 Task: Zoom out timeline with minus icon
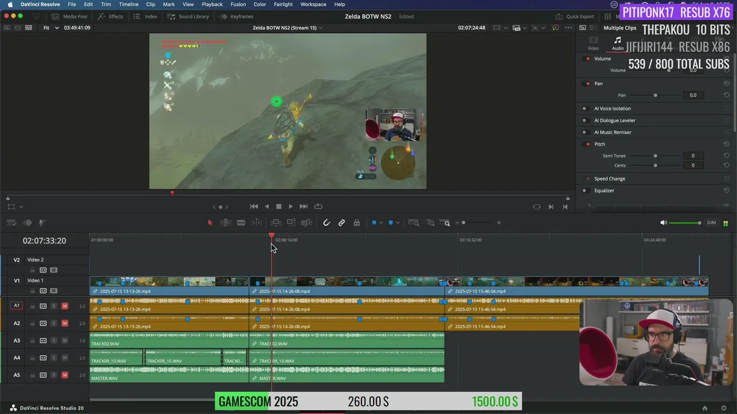[x=457, y=223]
